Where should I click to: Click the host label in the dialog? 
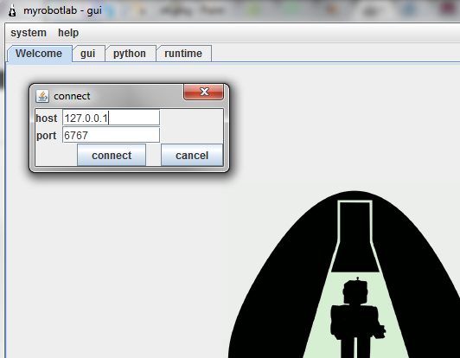[x=47, y=118]
